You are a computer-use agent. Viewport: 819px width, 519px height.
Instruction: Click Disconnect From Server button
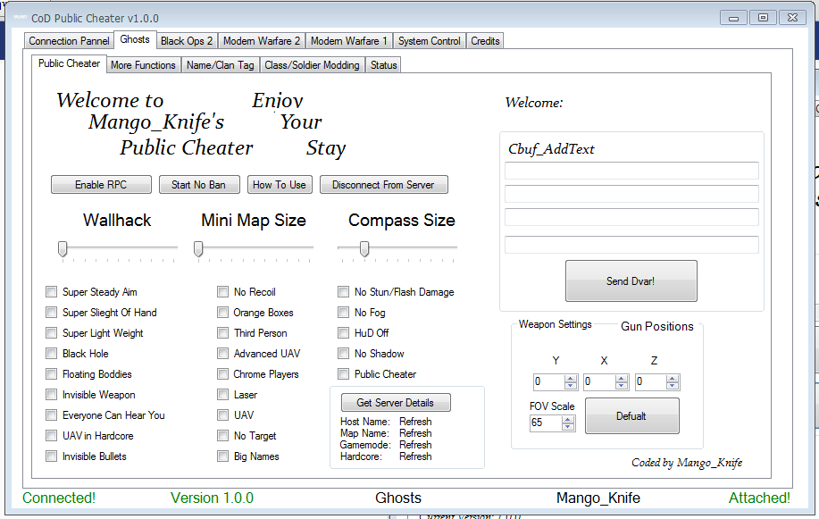(383, 185)
